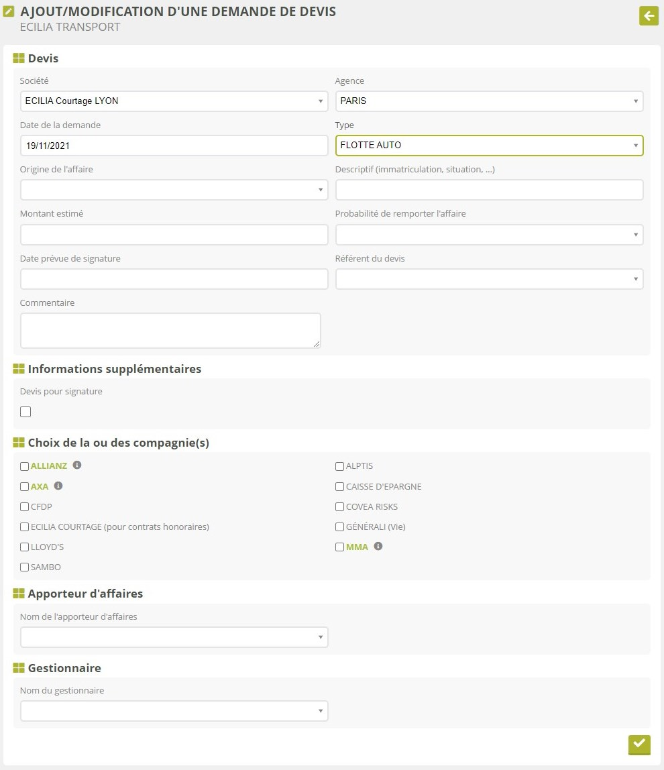Screen dimensions: 664x770
Task: Expand the Agence dropdown showing PARIS
Action: 489,101
